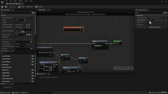
Task: Click Script Details search field
Action: [x=16, y=13]
